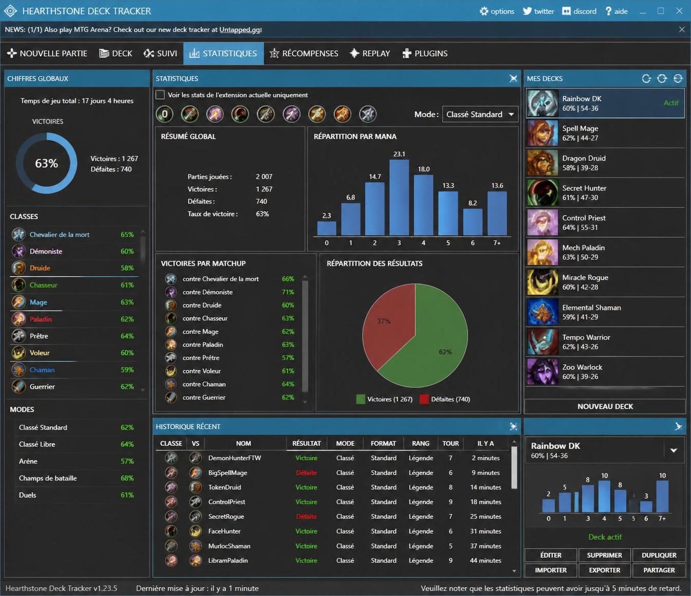Click the NOUVEAU DECK button
Image resolution: width=691 pixels, height=596 pixels.
point(605,406)
